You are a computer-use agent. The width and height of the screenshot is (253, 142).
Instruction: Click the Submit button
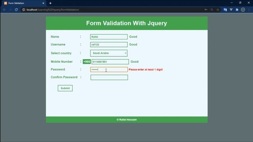coord(65,88)
